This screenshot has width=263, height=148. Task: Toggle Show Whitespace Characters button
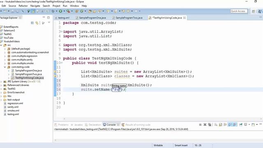(47, 11)
